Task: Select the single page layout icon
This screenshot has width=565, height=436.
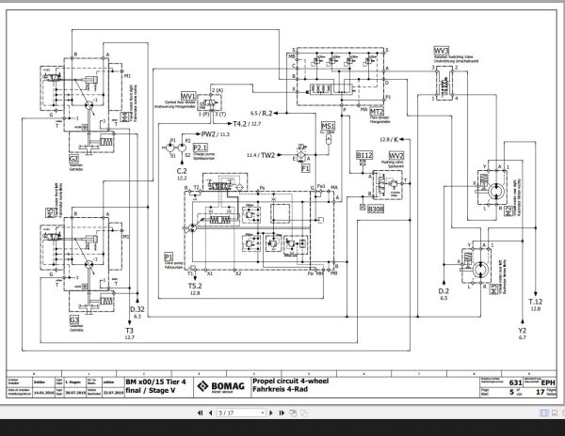Action: pos(544,413)
